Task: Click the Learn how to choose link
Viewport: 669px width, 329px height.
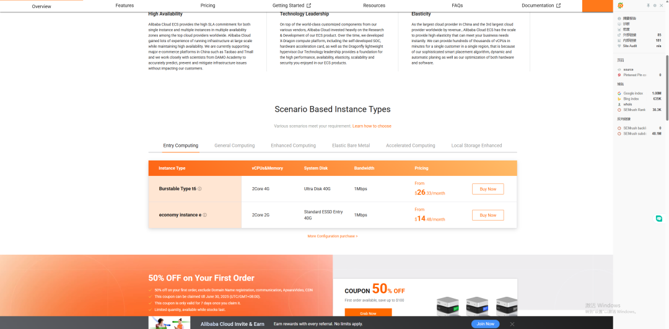Action: (x=372, y=126)
